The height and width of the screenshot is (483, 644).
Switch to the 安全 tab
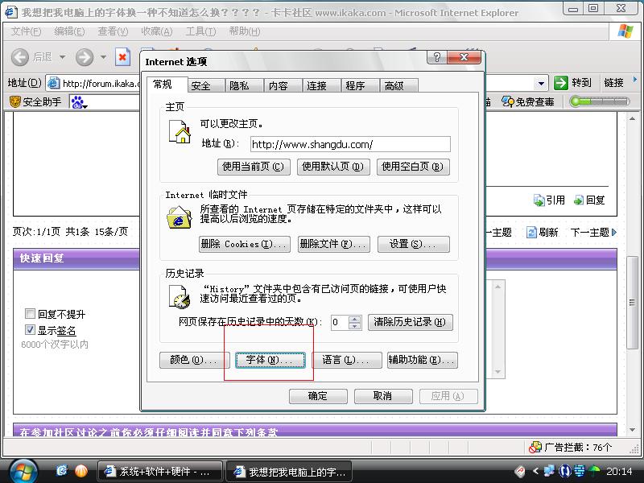point(201,85)
